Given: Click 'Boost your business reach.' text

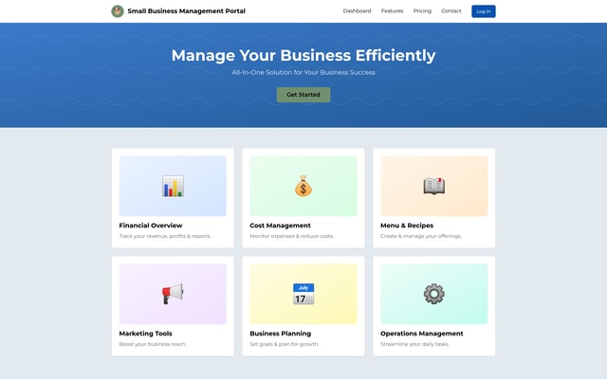Looking at the screenshot, I should pos(153,344).
